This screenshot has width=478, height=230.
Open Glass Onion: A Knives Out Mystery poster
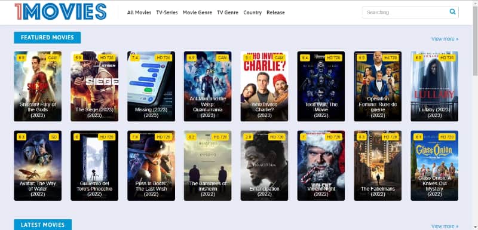[434, 165]
